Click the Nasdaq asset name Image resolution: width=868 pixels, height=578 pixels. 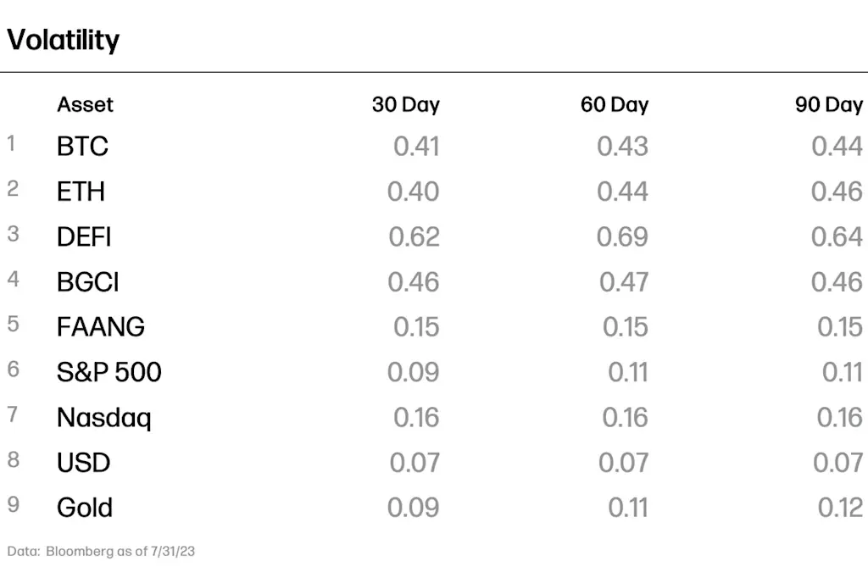pos(103,418)
